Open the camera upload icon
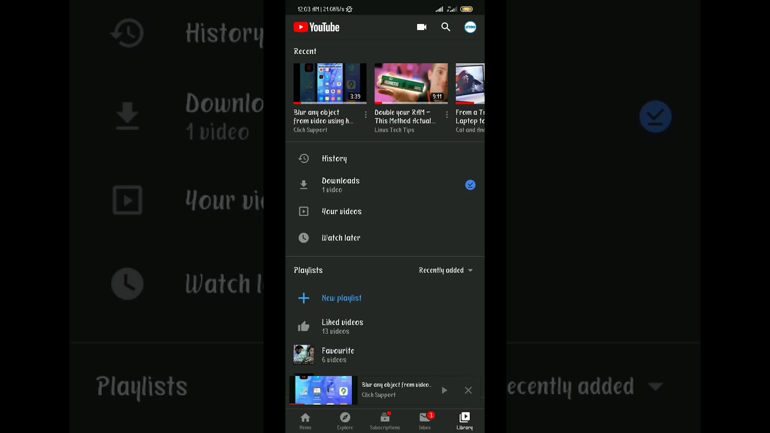This screenshot has height=433, width=770. tap(422, 27)
